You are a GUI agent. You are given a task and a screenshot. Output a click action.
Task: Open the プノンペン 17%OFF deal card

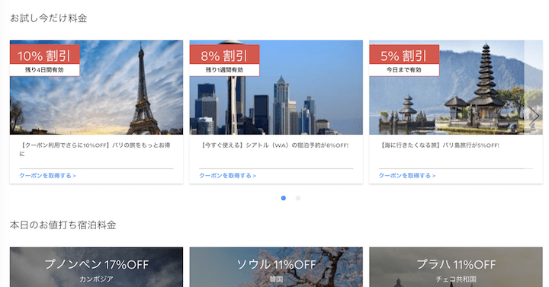(96, 267)
